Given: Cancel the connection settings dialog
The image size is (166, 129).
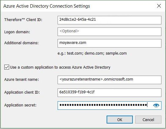Looking at the screenshot, I should coord(148,120).
